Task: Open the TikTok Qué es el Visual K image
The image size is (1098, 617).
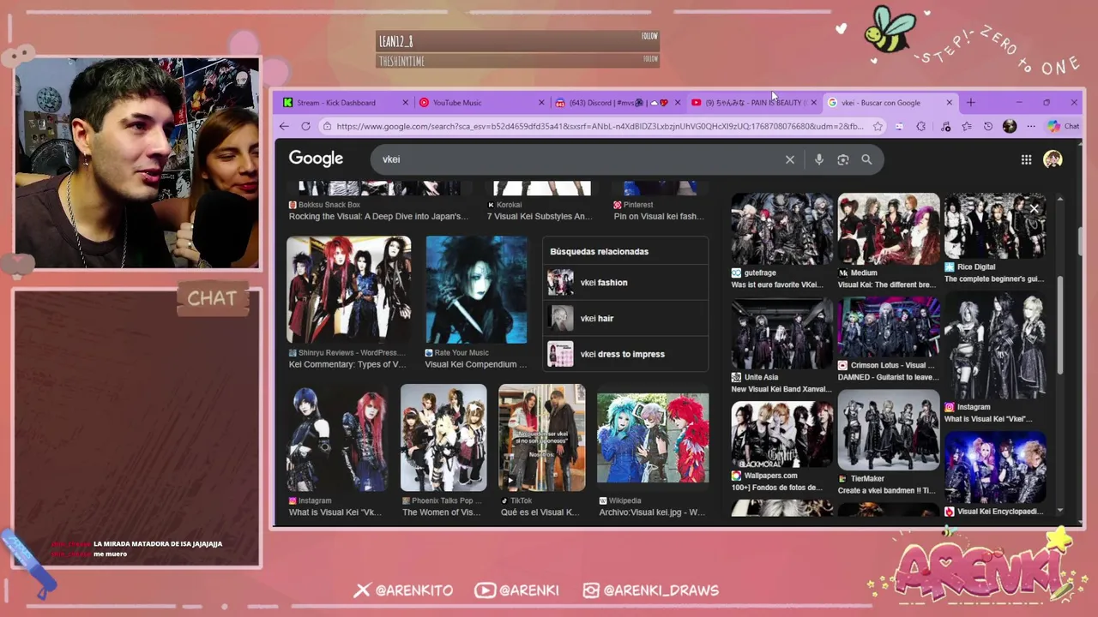Action: (542, 438)
